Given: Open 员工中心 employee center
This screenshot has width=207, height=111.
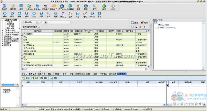Looking at the screenshot, I should [x=62, y=7].
